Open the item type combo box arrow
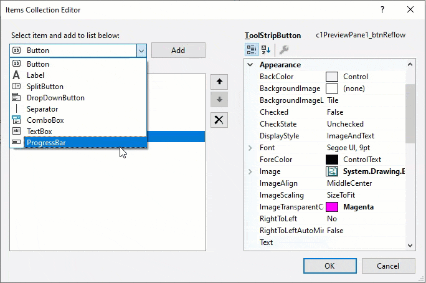 [141, 50]
